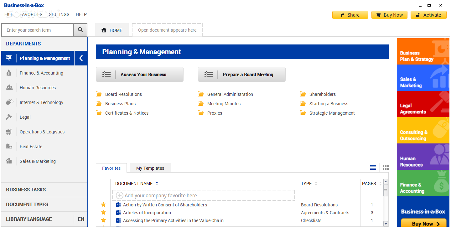
Task: Unstar Assessing the Primary Activities favorite
Action: [x=103, y=220]
